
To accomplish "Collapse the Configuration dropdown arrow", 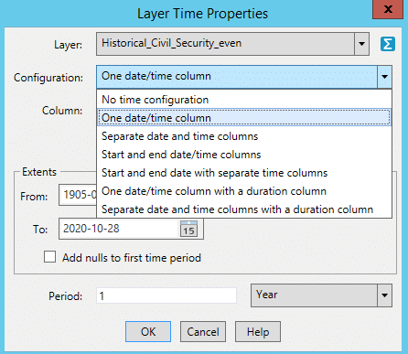I will pos(384,77).
